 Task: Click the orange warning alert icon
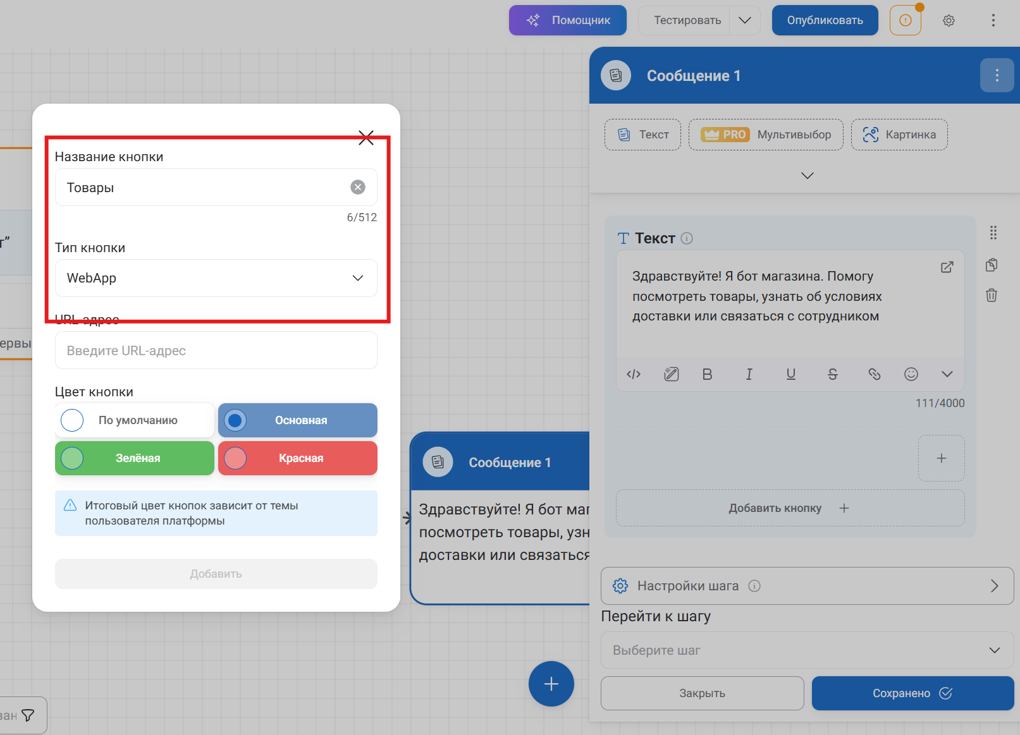[x=906, y=20]
